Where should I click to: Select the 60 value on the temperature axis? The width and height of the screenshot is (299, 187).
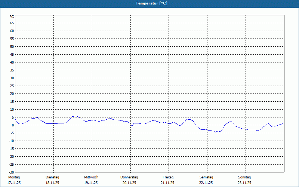12,31
